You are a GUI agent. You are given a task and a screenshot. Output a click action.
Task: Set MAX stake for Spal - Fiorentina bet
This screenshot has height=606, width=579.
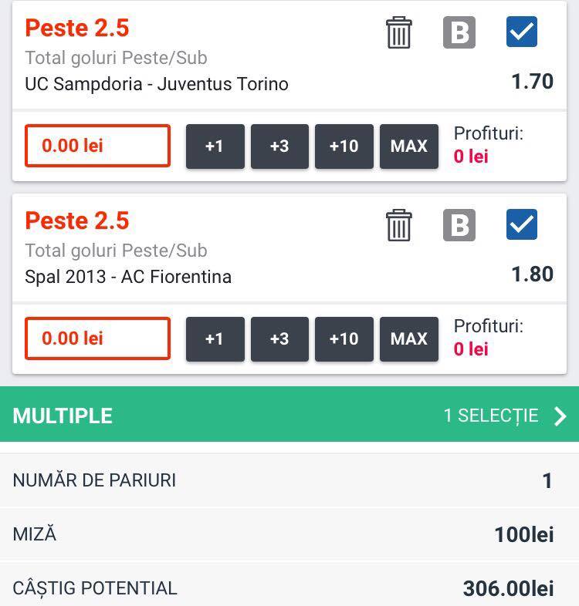click(409, 339)
